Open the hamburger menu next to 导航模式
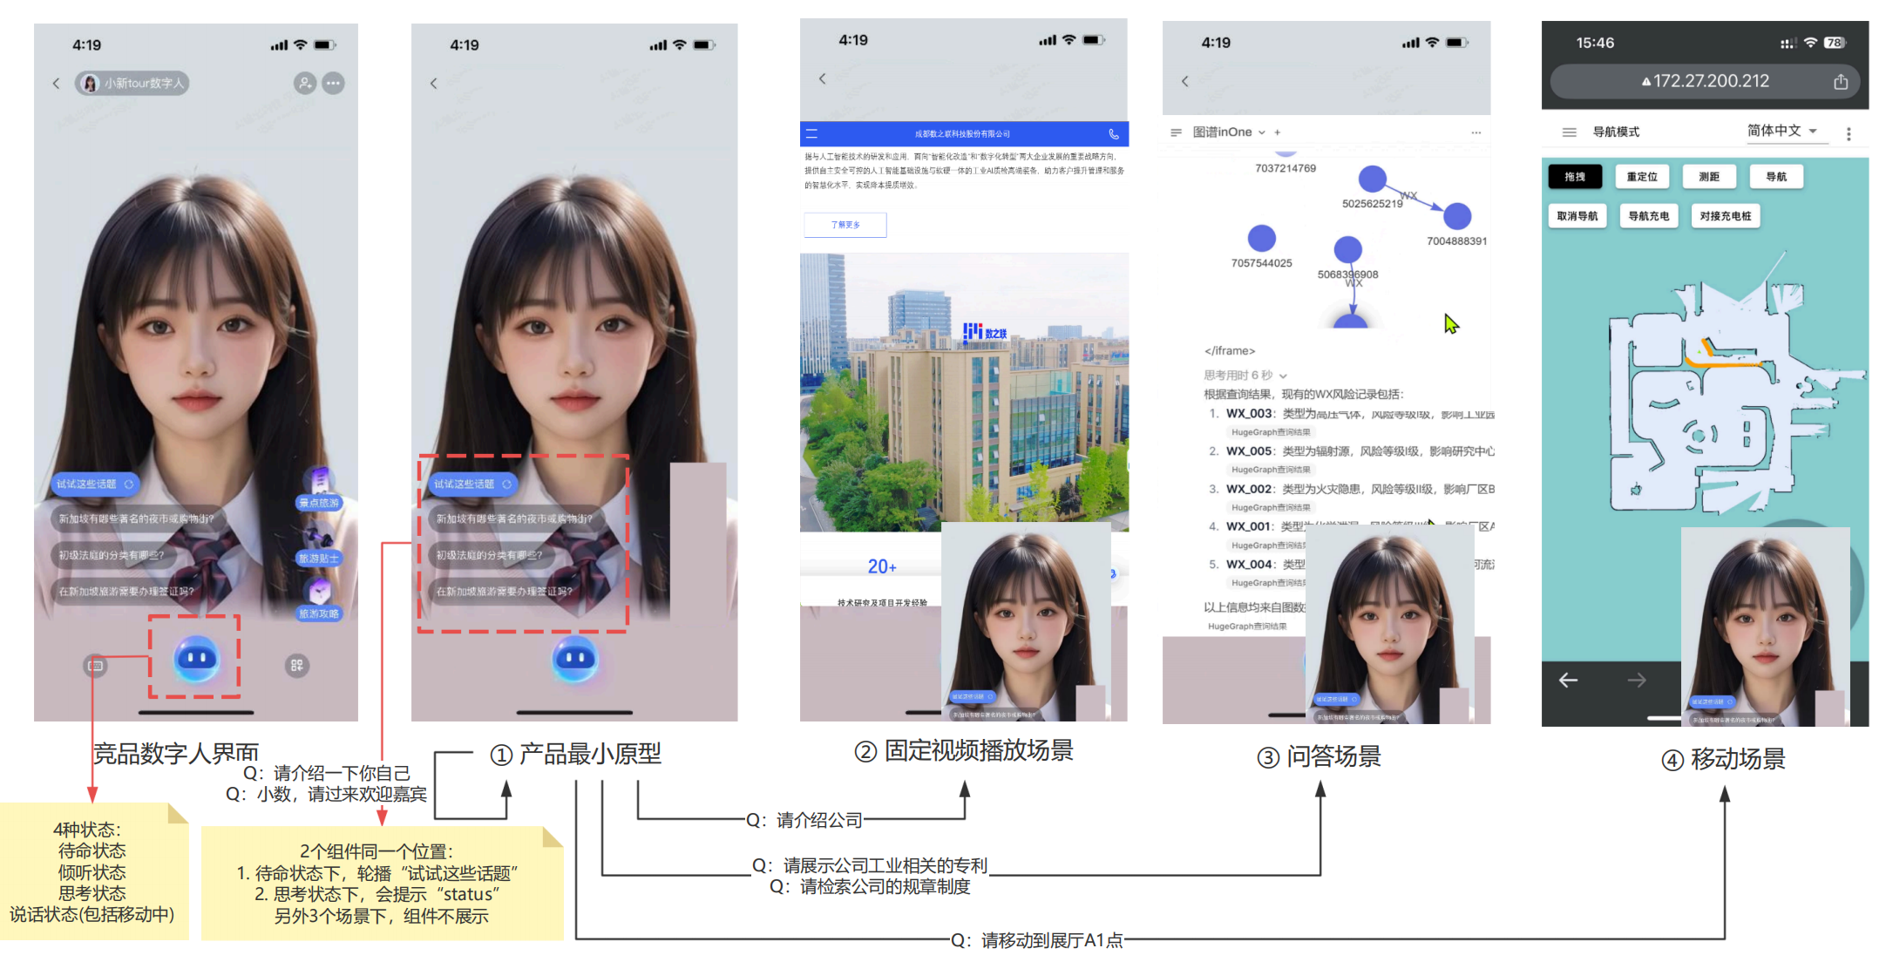The width and height of the screenshot is (1886, 962). (x=1569, y=132)
